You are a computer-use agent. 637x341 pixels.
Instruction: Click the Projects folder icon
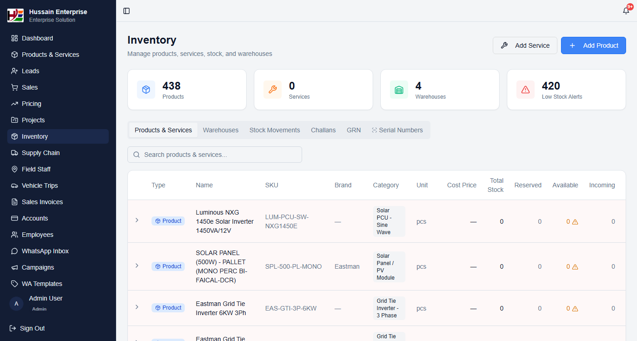click(x=15, y=120)
